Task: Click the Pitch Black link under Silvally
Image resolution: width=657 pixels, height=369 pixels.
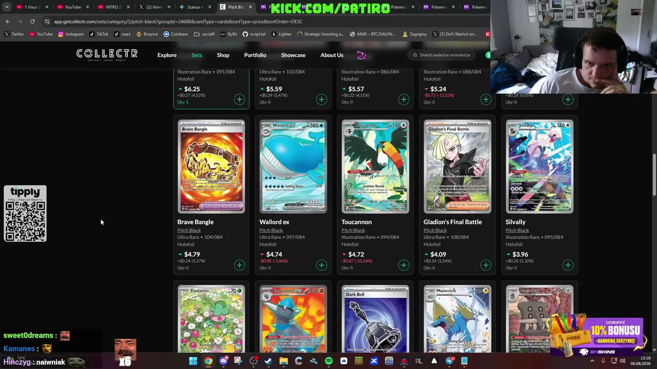Action: point(517,230)
